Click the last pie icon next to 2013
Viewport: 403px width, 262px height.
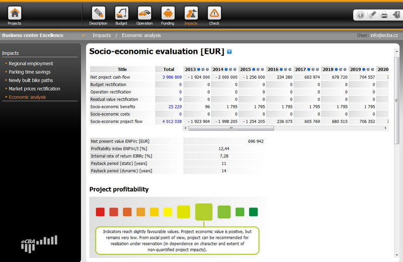[x=207, y=70]
